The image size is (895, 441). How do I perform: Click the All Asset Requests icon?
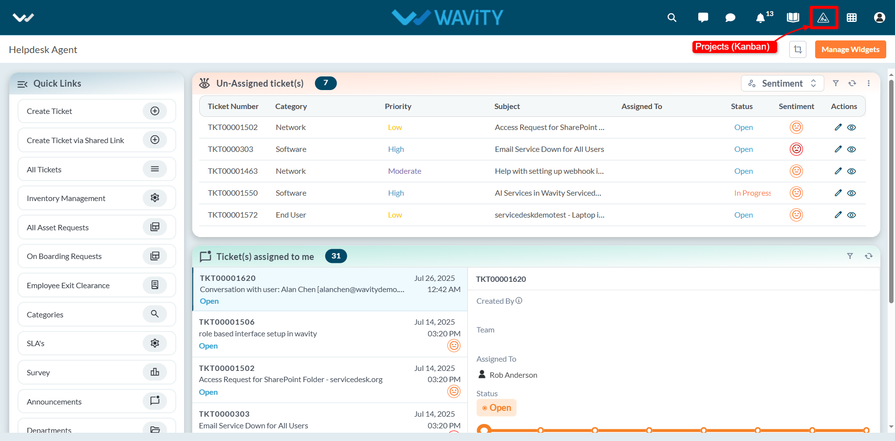(x=155, y=227)
